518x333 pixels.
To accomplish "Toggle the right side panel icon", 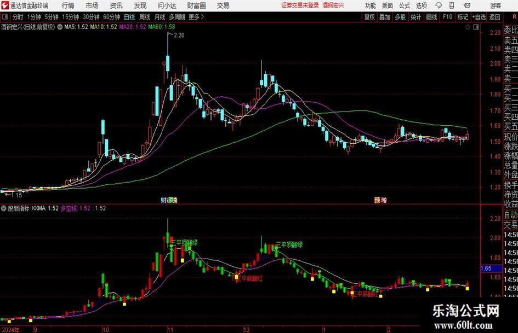I will [x=476, y=27].
